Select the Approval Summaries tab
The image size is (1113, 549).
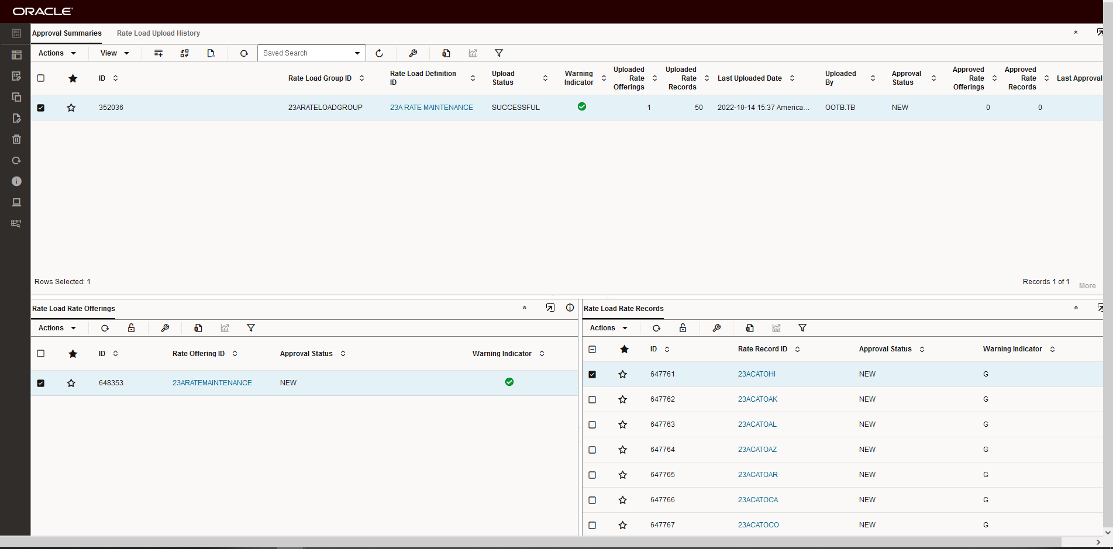coord(67,33)
